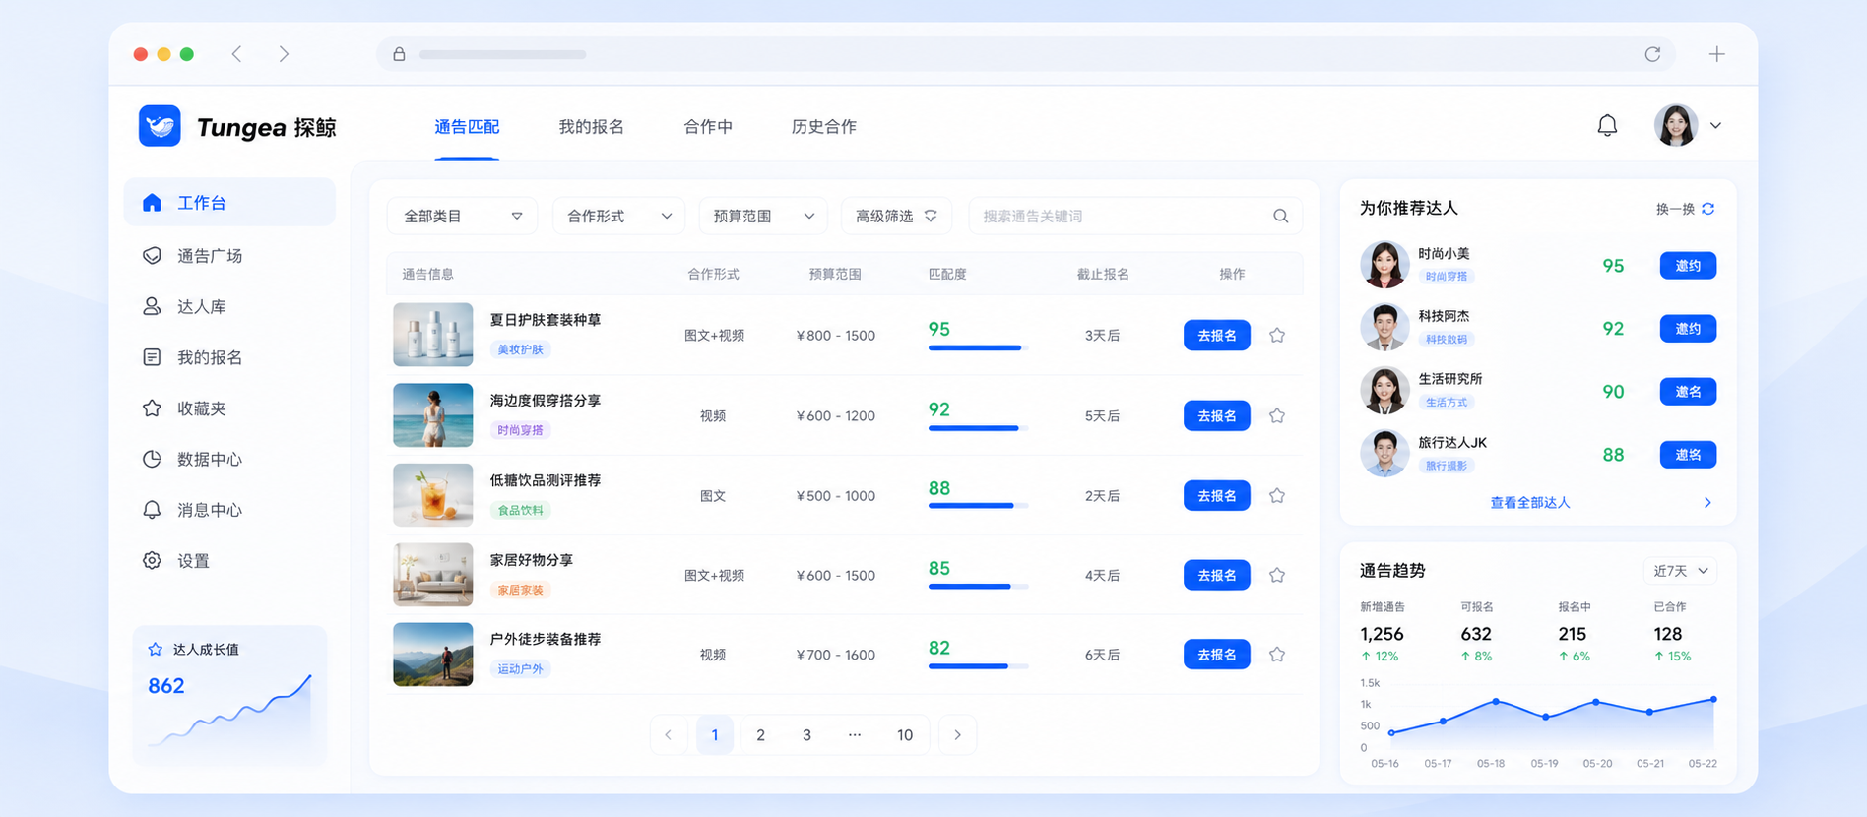The image size is (1867, 817).
Task: Click the 收藏夹 star icon in sidebar
Action: click(x=152, y=408)
